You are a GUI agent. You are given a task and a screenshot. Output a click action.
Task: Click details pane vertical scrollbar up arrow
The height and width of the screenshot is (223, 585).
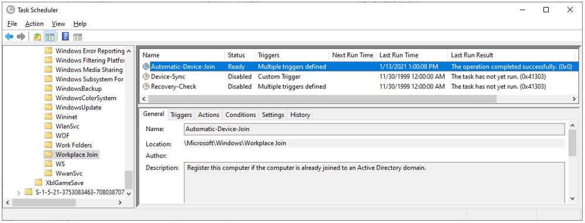(573, 125)
